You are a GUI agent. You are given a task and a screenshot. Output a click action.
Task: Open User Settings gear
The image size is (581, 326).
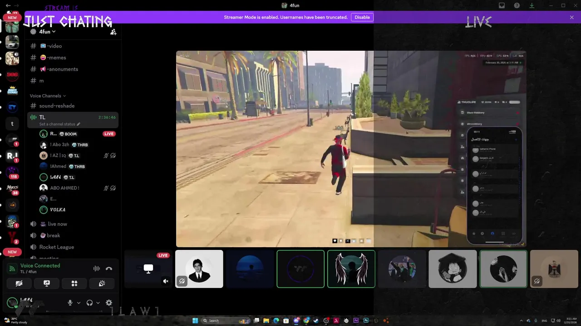109,303
